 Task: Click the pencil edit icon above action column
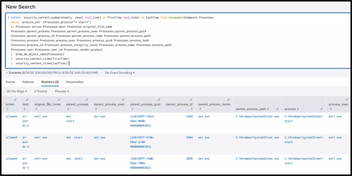click(x=15, y=100)
